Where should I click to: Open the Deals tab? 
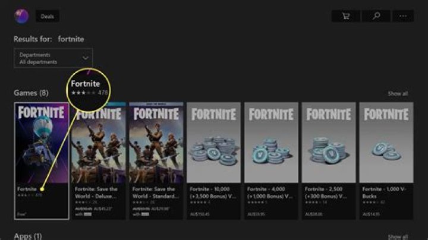pyautogui.click(x=47, y=17)
